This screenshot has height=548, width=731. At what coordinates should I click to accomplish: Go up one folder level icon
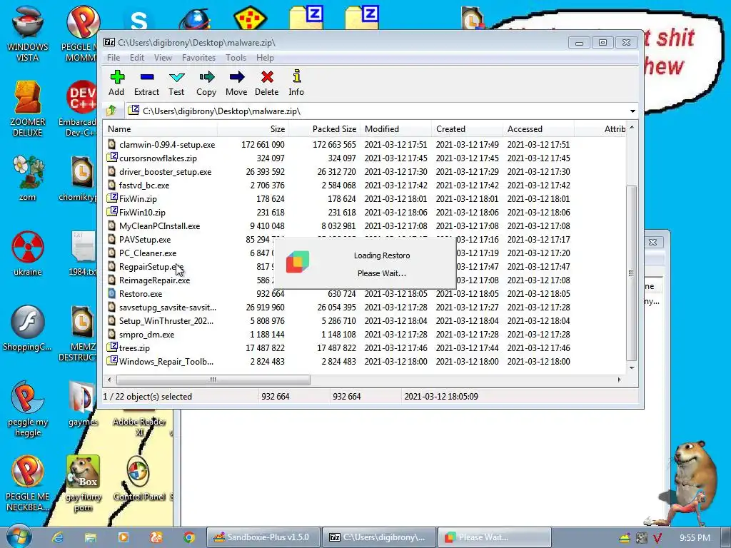coord(111,111)
